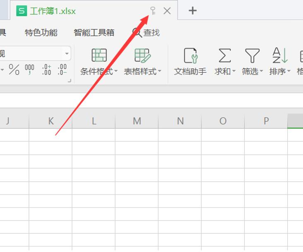
Task: Click the Sum (求和) sigma icon
Action: coord(224,55)
